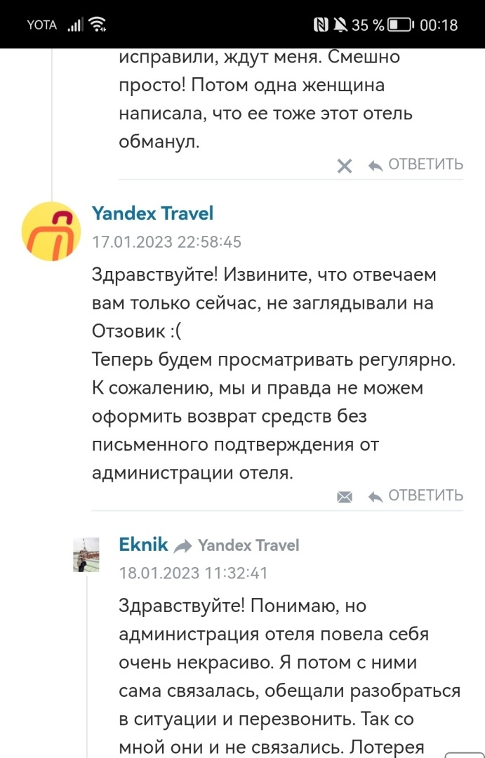Image resolution: width=485 pixels, height=758 pixels.
Task: Tap envelope icon under Yandex Travel comment
Action: click(345, 497)
